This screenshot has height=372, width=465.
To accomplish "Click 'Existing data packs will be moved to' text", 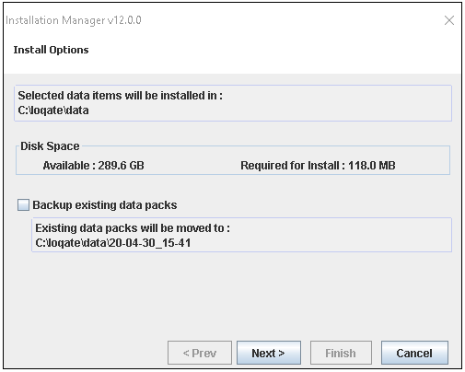I will [x=133, y=228].
